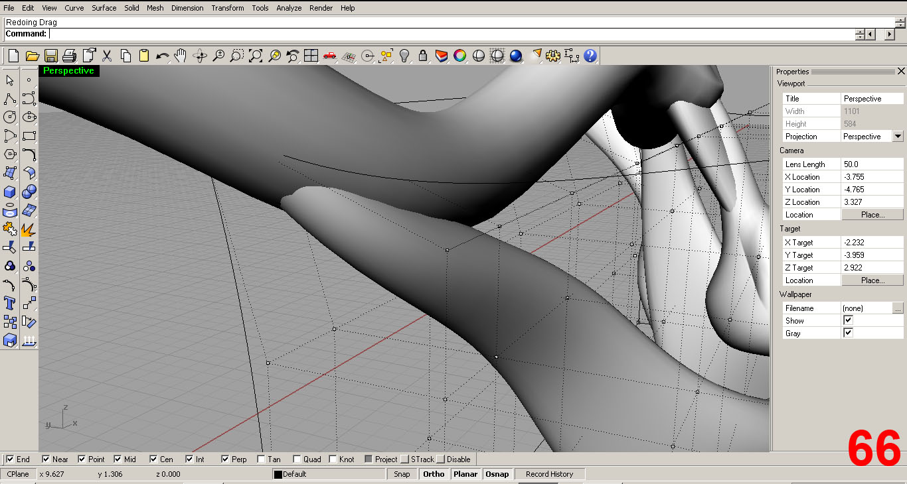The height and width of the screenshot is (484, 907).
Task: Enable the Tan osnap checkbox
Action: coord(261,459)
